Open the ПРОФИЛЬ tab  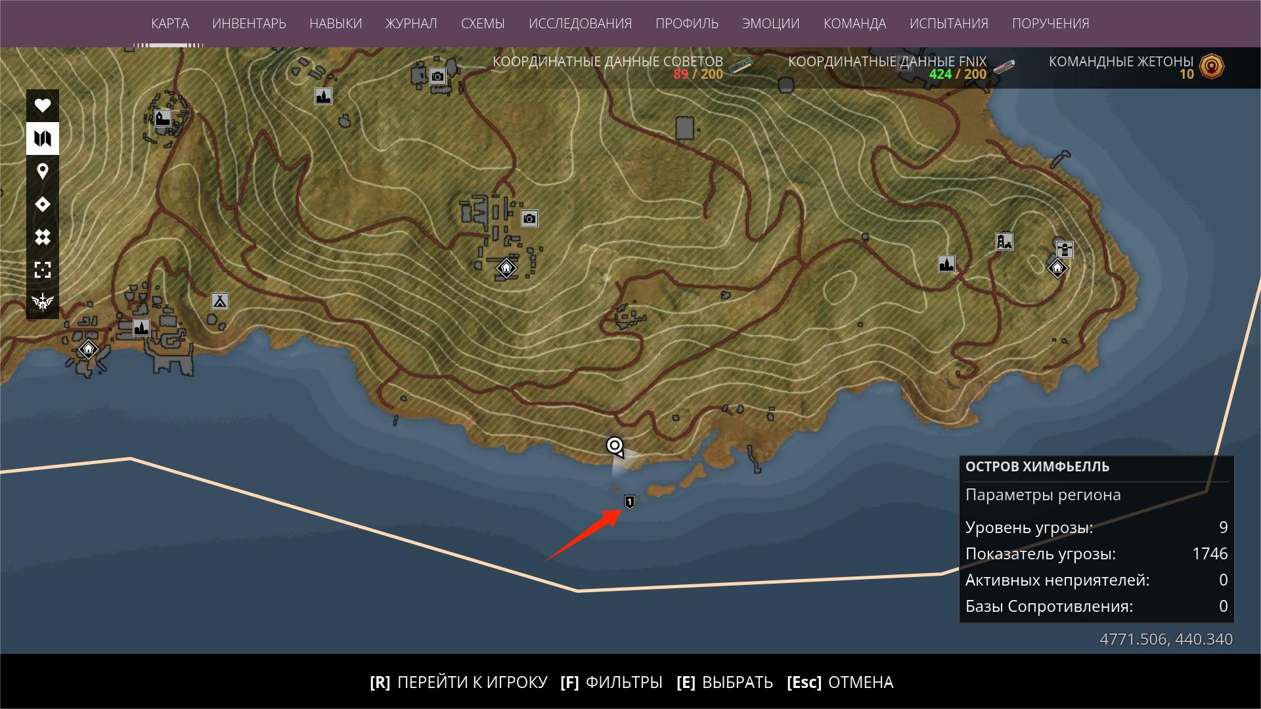pos(687,24)
